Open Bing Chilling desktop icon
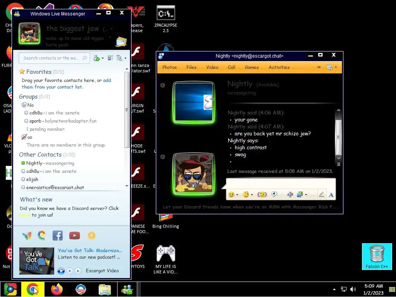Image resolution: width=396 pixels, height=297 pixels. point(166,221)
